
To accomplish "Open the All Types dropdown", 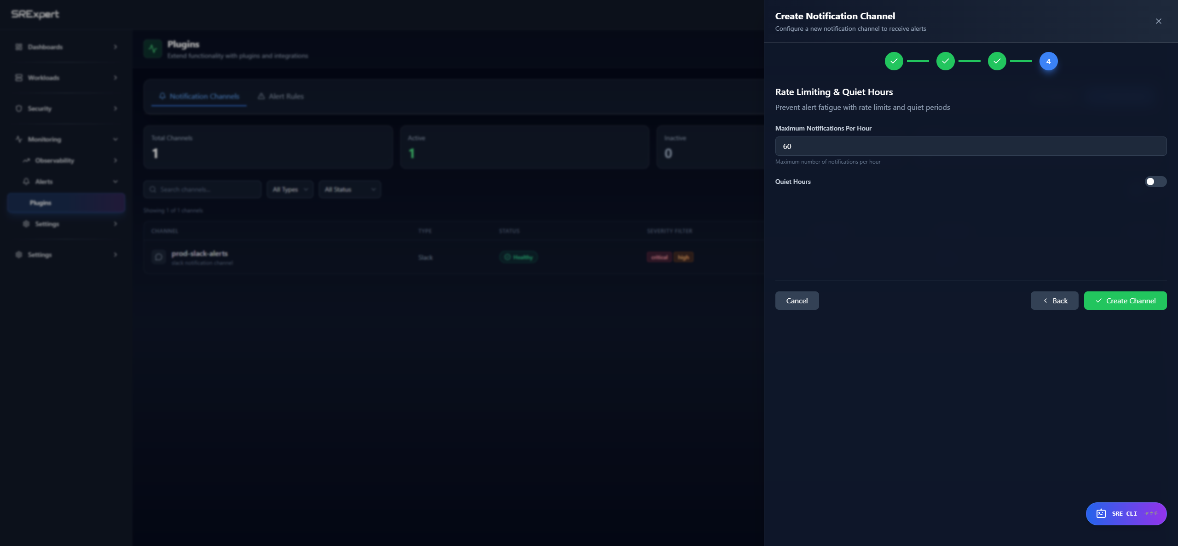I will [x=290, y=189].
